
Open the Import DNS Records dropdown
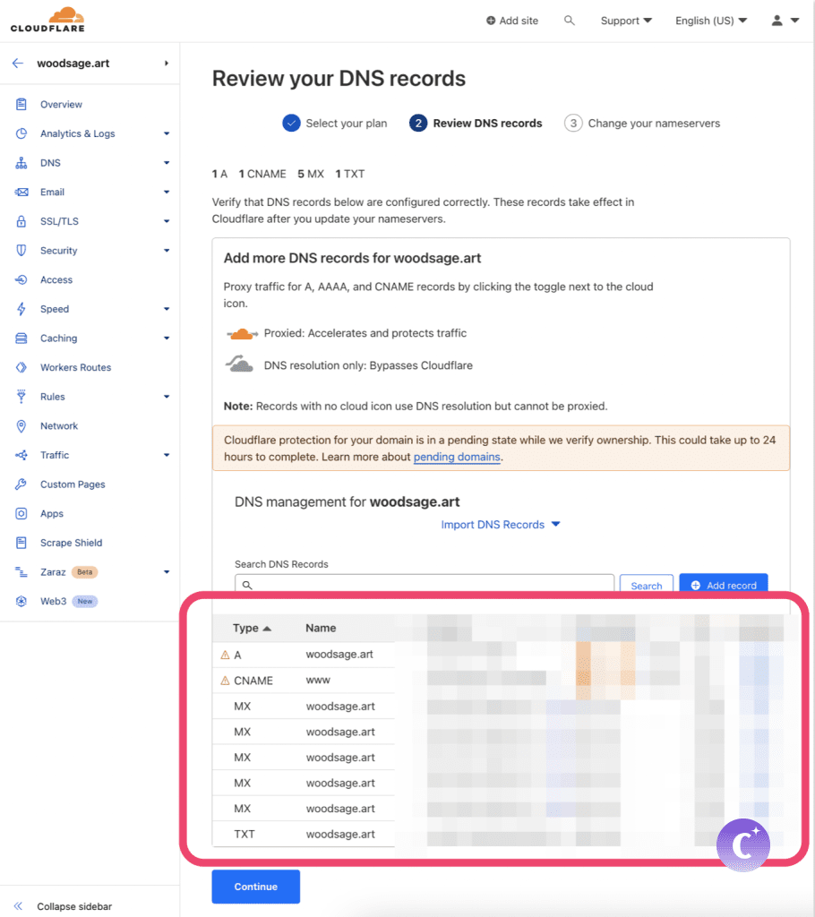(500, 525)
